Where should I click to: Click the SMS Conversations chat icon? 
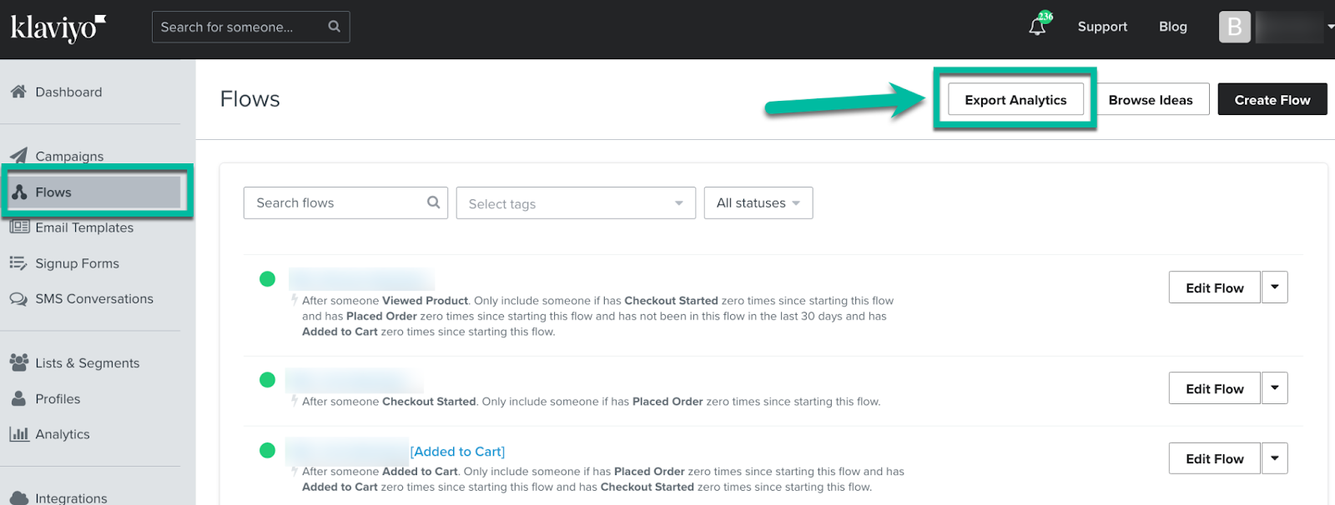(x=18, y=298)
